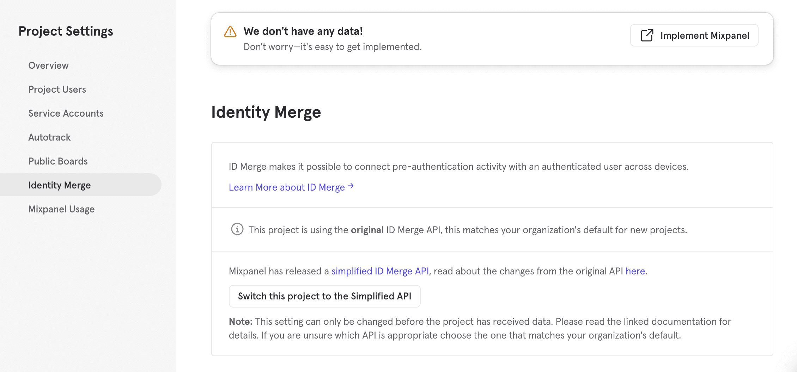Click the Project Settings sidebar heading
The width and height of the screenshot is (797, 372).
point(66,31)
